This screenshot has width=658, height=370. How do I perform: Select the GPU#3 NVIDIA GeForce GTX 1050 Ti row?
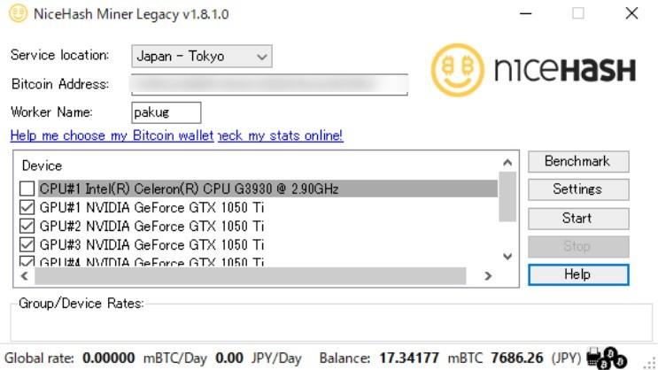(151, 244)
